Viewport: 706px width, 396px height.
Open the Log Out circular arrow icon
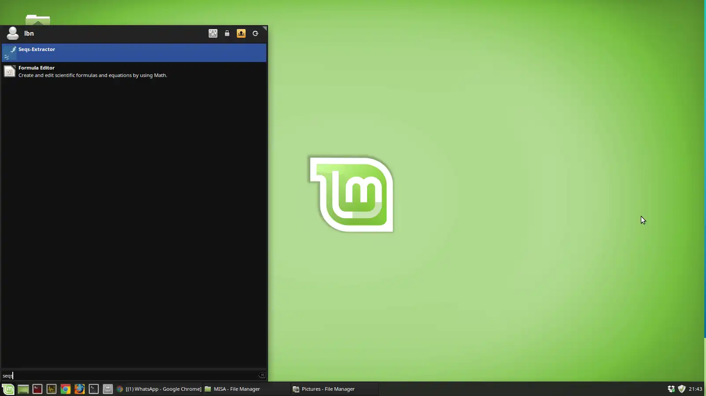pyautogui.click(x=255, y=33)
